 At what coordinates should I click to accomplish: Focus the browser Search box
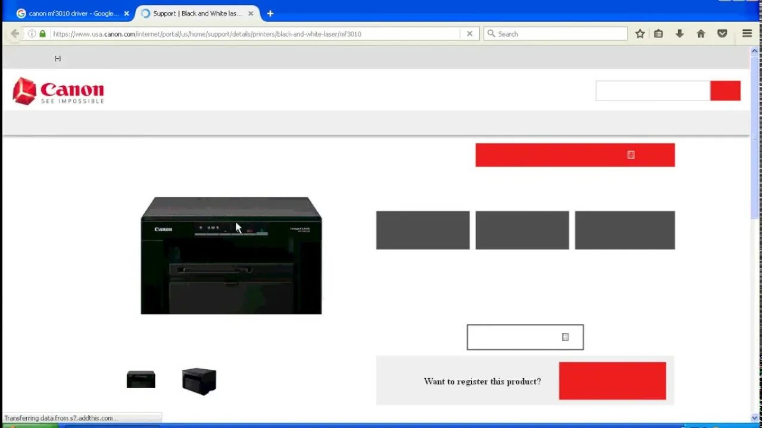[x=555, y=34]
